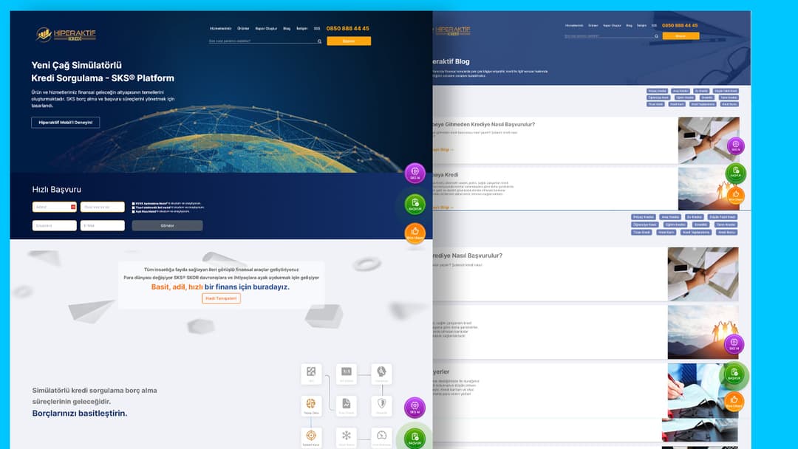
Task: Click the red icon inside the name field
Action: 72,207
